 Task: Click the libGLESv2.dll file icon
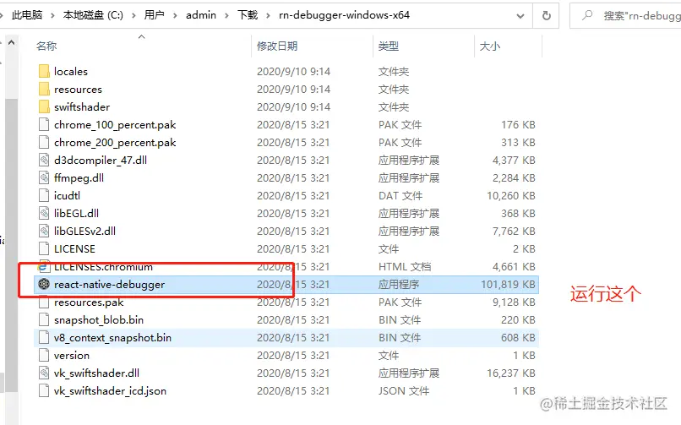click(x=44, y=232)
